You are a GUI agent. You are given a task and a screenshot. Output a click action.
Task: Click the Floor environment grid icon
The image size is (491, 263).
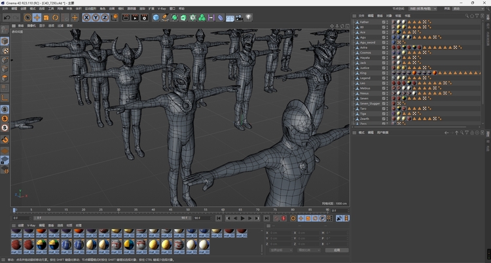[230, 18]
